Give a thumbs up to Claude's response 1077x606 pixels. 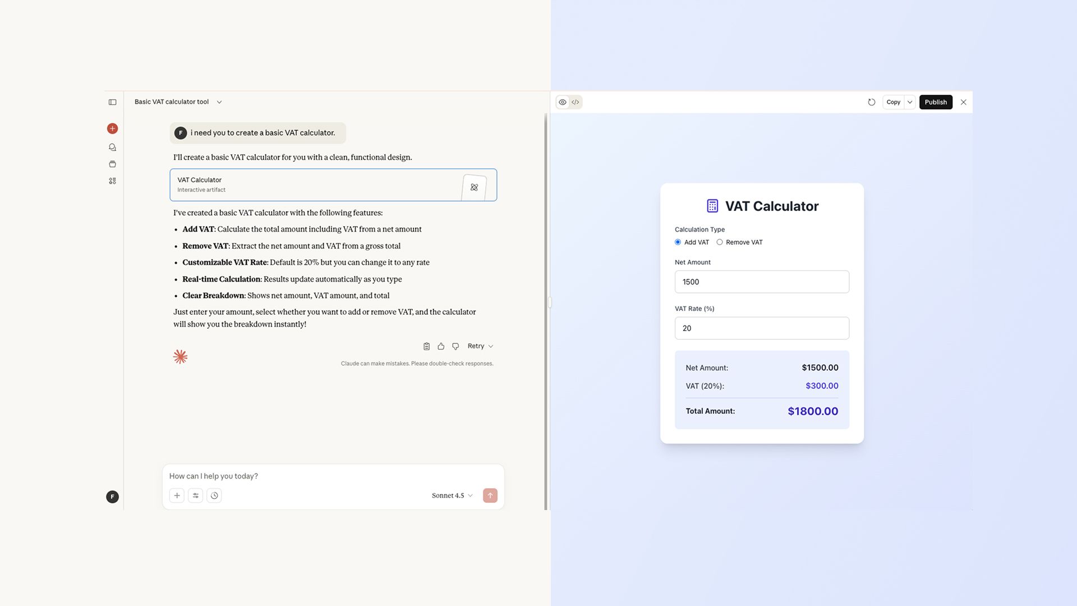point(441,346)
